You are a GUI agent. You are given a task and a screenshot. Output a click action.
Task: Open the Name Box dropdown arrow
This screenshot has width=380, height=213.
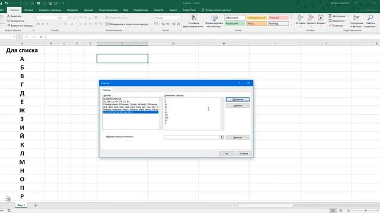(14, 37)
